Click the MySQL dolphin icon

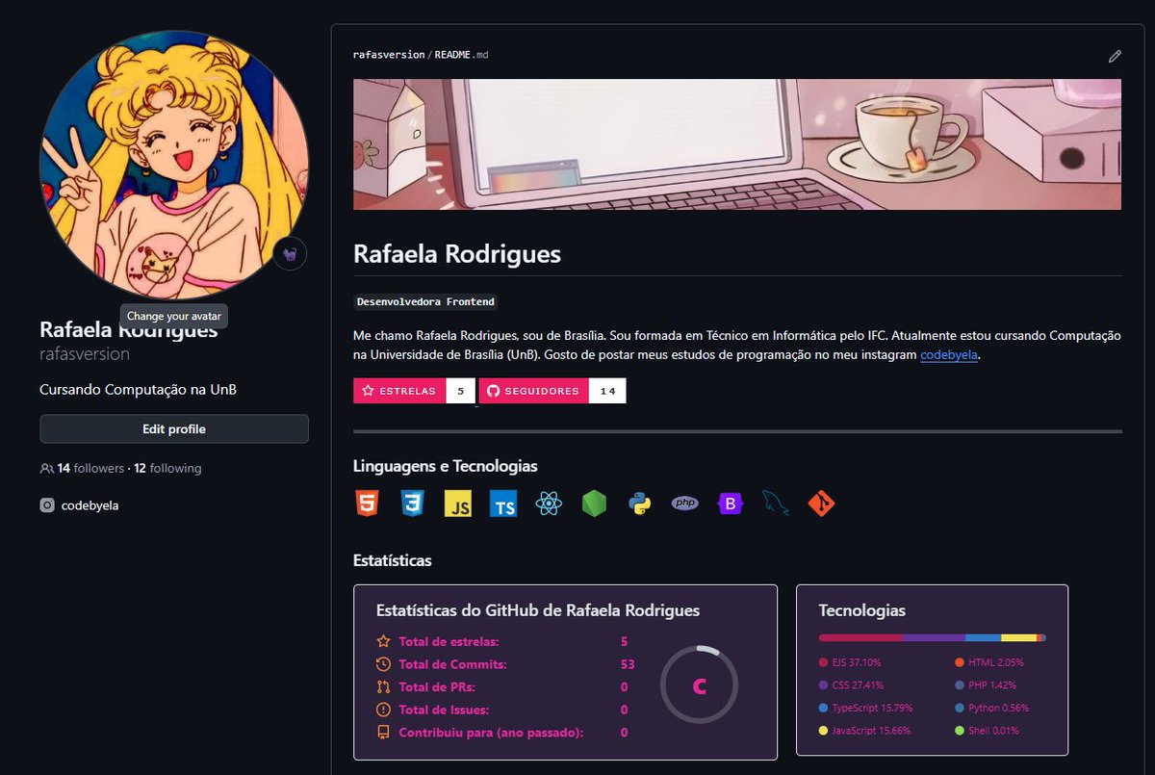pyautogui.click(x=776, y=503)
